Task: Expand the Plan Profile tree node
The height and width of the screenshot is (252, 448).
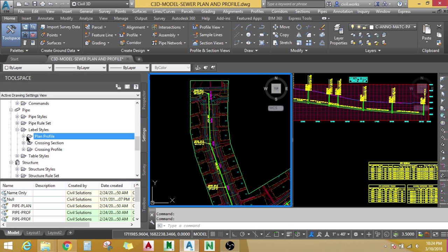Action: (23, 136)
